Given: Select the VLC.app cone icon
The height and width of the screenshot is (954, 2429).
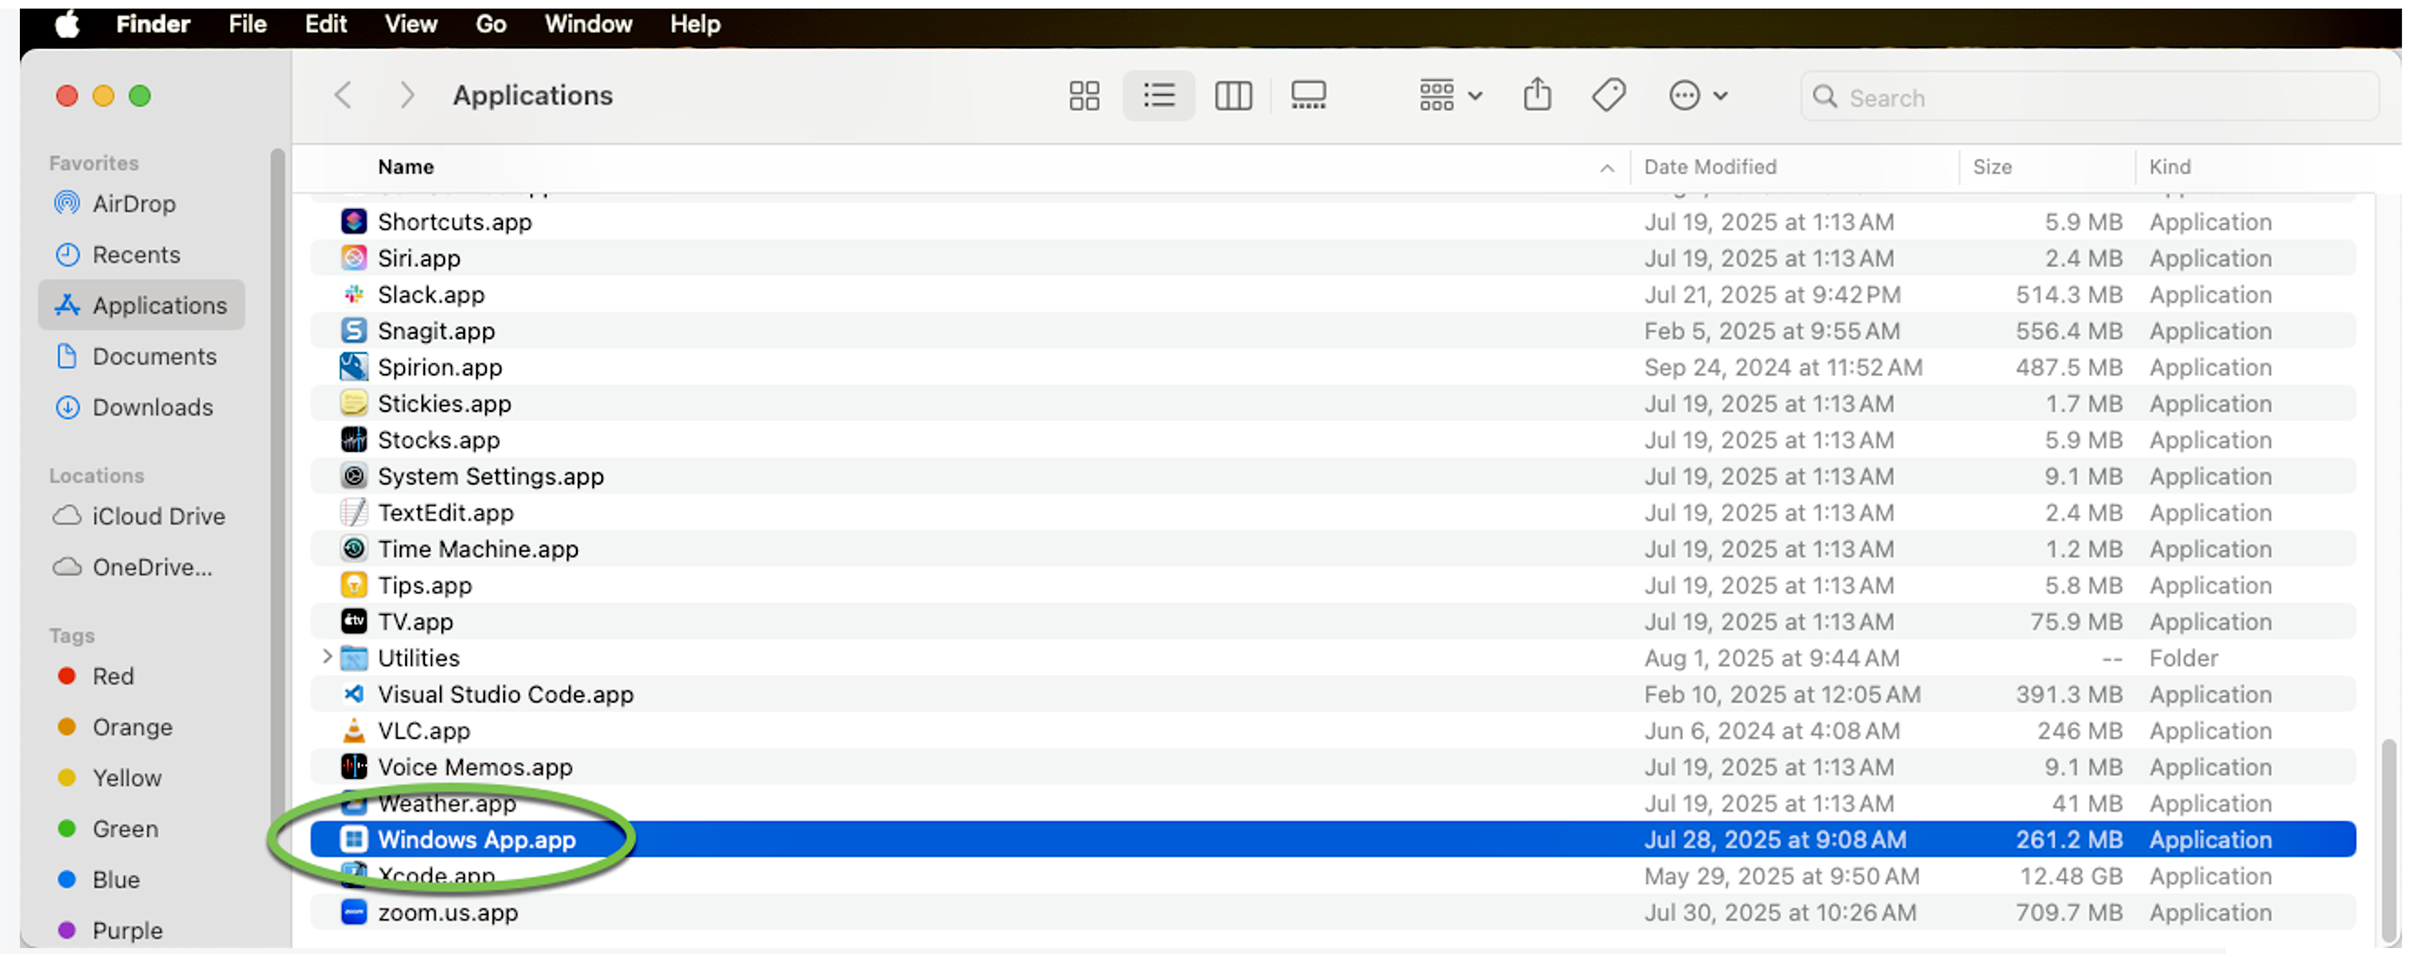Looking at the screenshot, I should click(x=354, y=730).
